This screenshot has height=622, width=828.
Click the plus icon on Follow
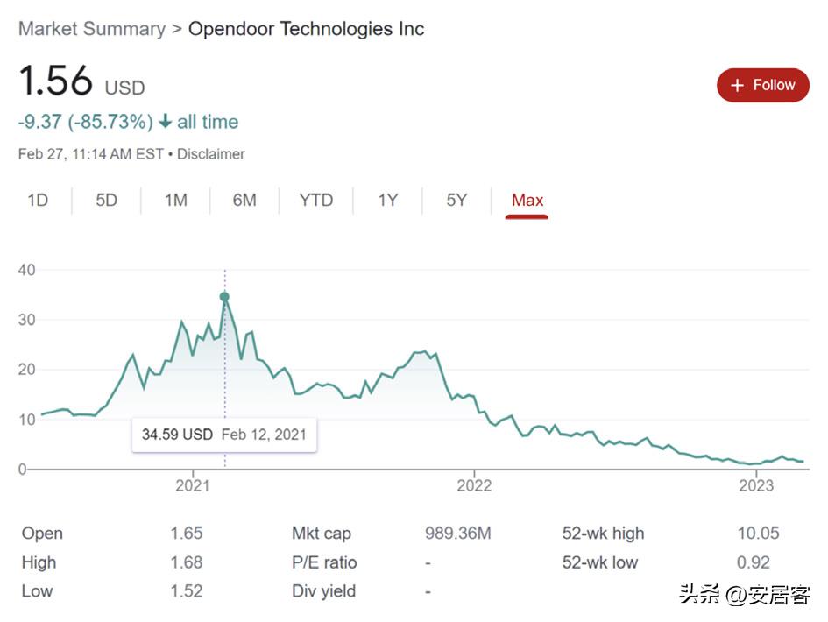coord(737,85)
